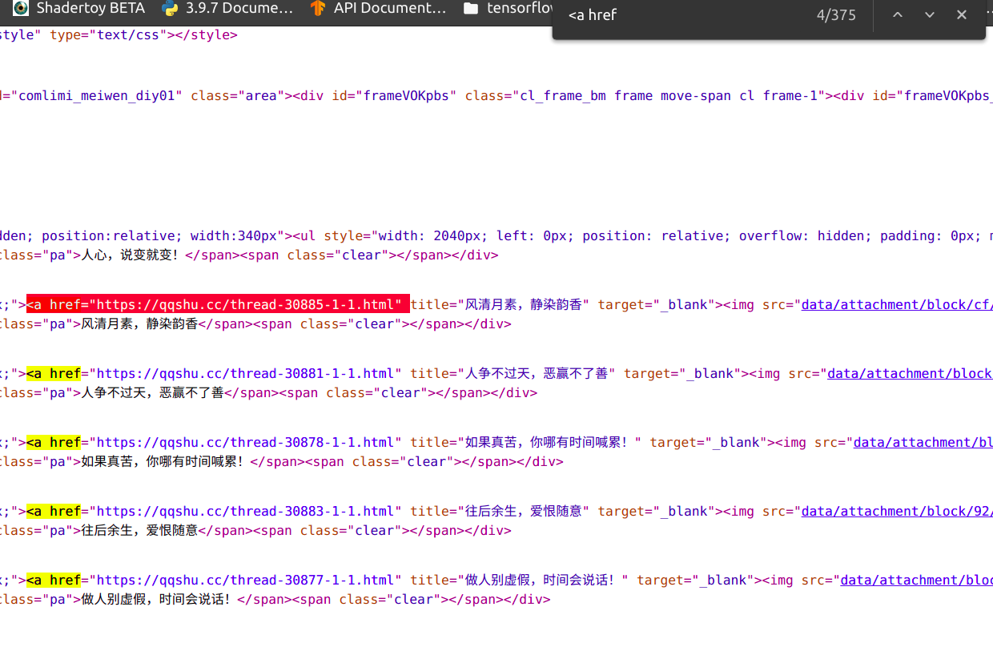This screenshot has width=993, height=655.
Task: Open the Python 3.9.7 Documentation bookmark
Action: click(x=228, y=9)
